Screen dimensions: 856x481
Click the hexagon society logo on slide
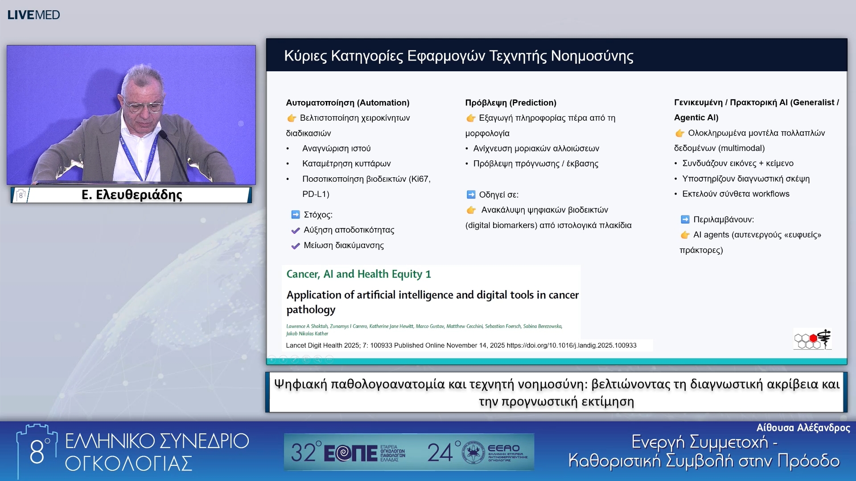coord(813,339)
